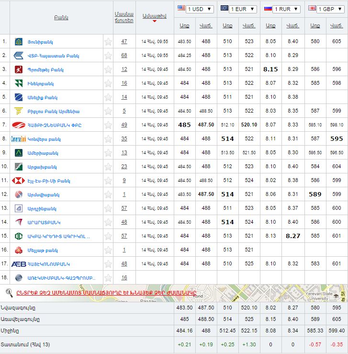348x354 pixels.
Task: Click the Converse Bank logo
Action: click(18, 139)
